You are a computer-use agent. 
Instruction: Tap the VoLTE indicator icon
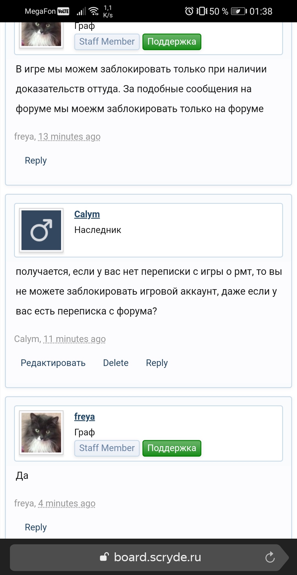pyautogui.click(x=64, y=11)
